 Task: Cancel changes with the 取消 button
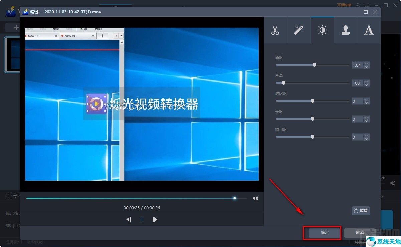(360, 232)
